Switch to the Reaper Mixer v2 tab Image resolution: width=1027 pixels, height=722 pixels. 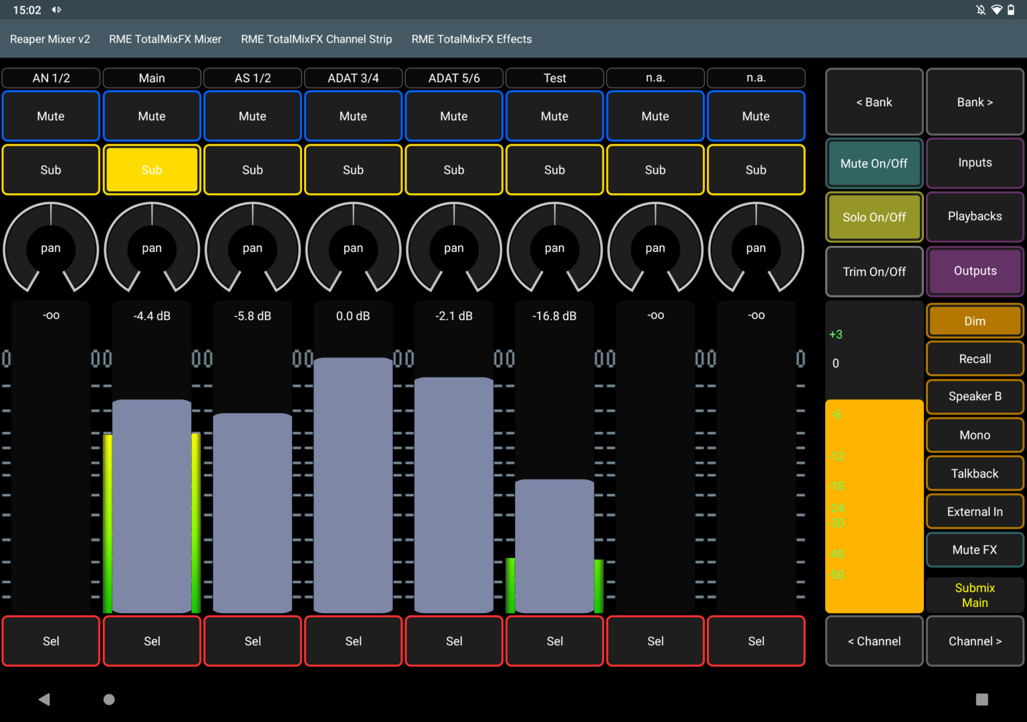click(x=49, y=39)
